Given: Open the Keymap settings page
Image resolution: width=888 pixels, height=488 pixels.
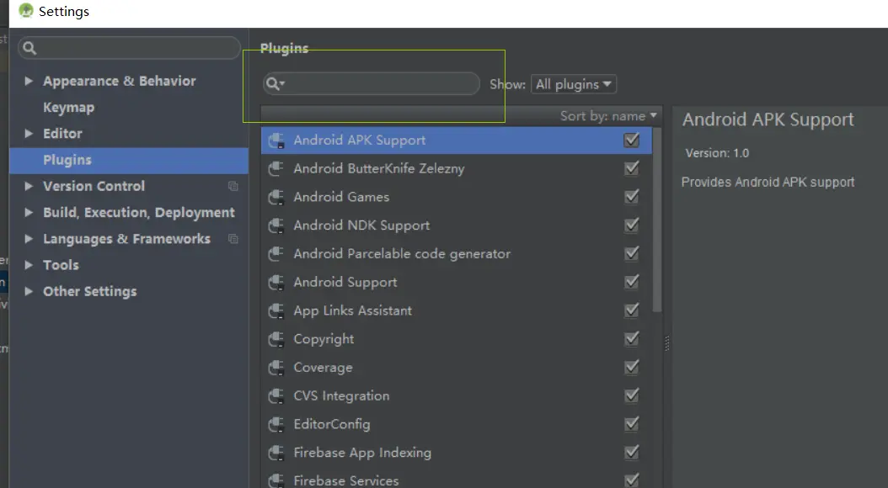Looking at the screenshot, I should (68, 108).
